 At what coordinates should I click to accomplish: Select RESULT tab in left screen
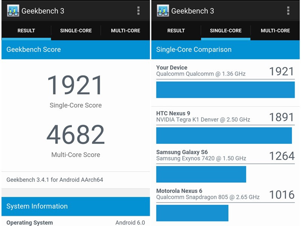pos(26,31)
